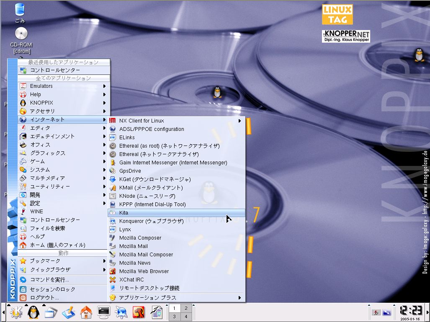Open the マルチメディア menu category
430x322 pixels.
click(63, 178)
